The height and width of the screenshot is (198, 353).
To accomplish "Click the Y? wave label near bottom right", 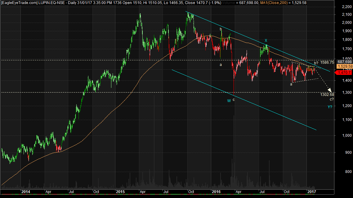I will click(329, 107).
